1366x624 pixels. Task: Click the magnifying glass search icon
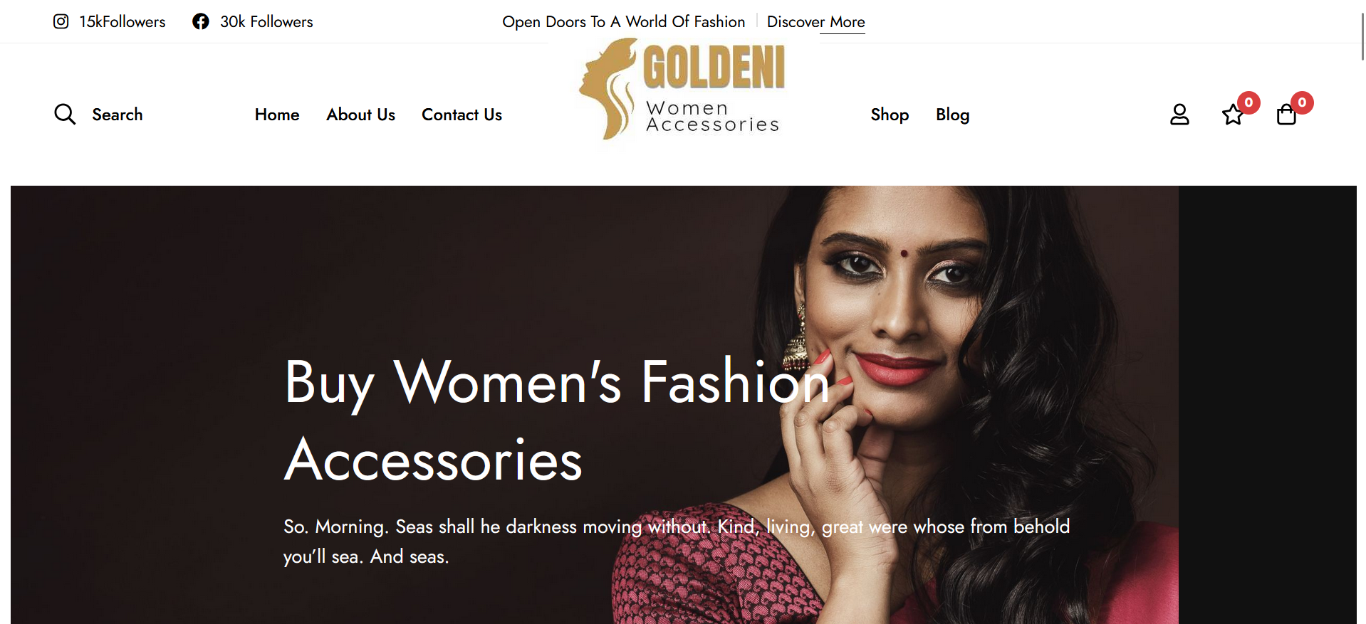pos(65,114)
